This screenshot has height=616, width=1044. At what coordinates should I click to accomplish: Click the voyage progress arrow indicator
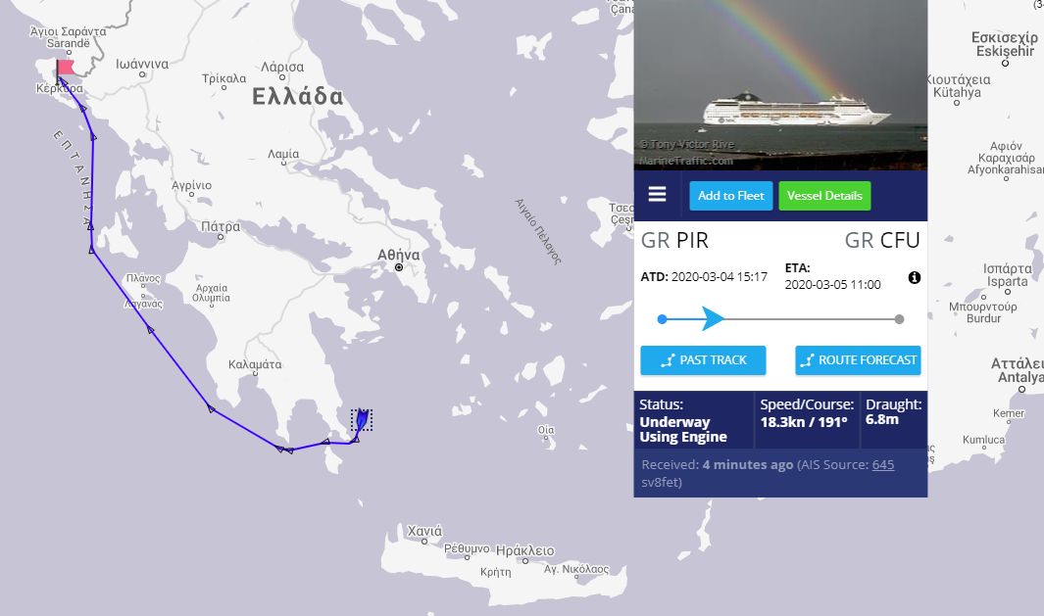coord(713,319)
